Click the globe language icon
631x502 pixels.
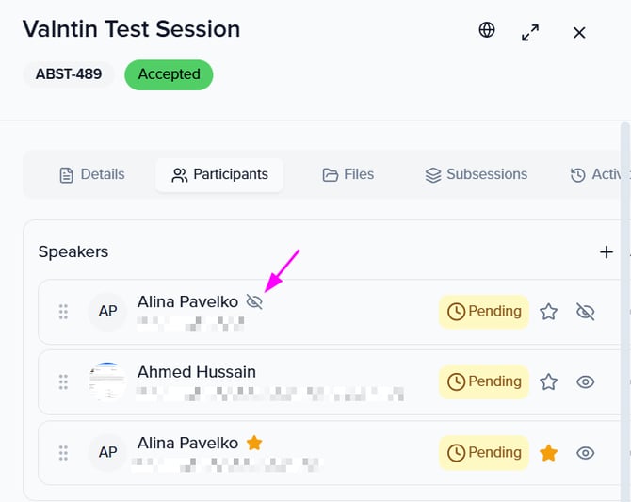click(x=487, y=30)
